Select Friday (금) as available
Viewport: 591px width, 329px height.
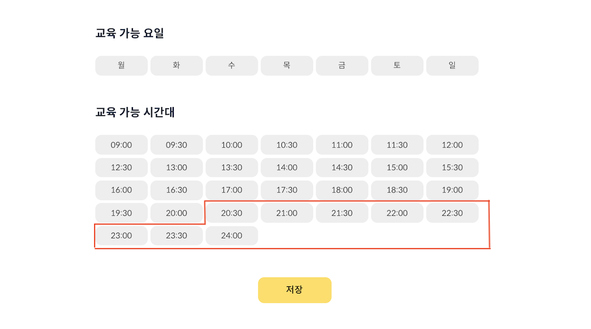(342, 66)
